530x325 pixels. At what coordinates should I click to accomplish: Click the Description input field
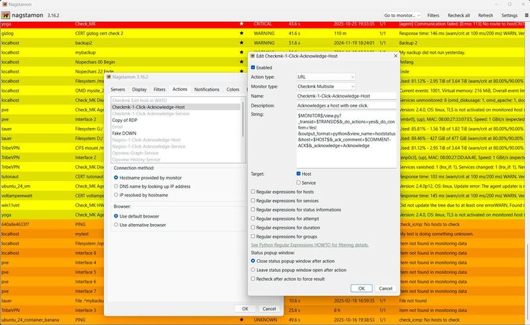pos(346,105)
